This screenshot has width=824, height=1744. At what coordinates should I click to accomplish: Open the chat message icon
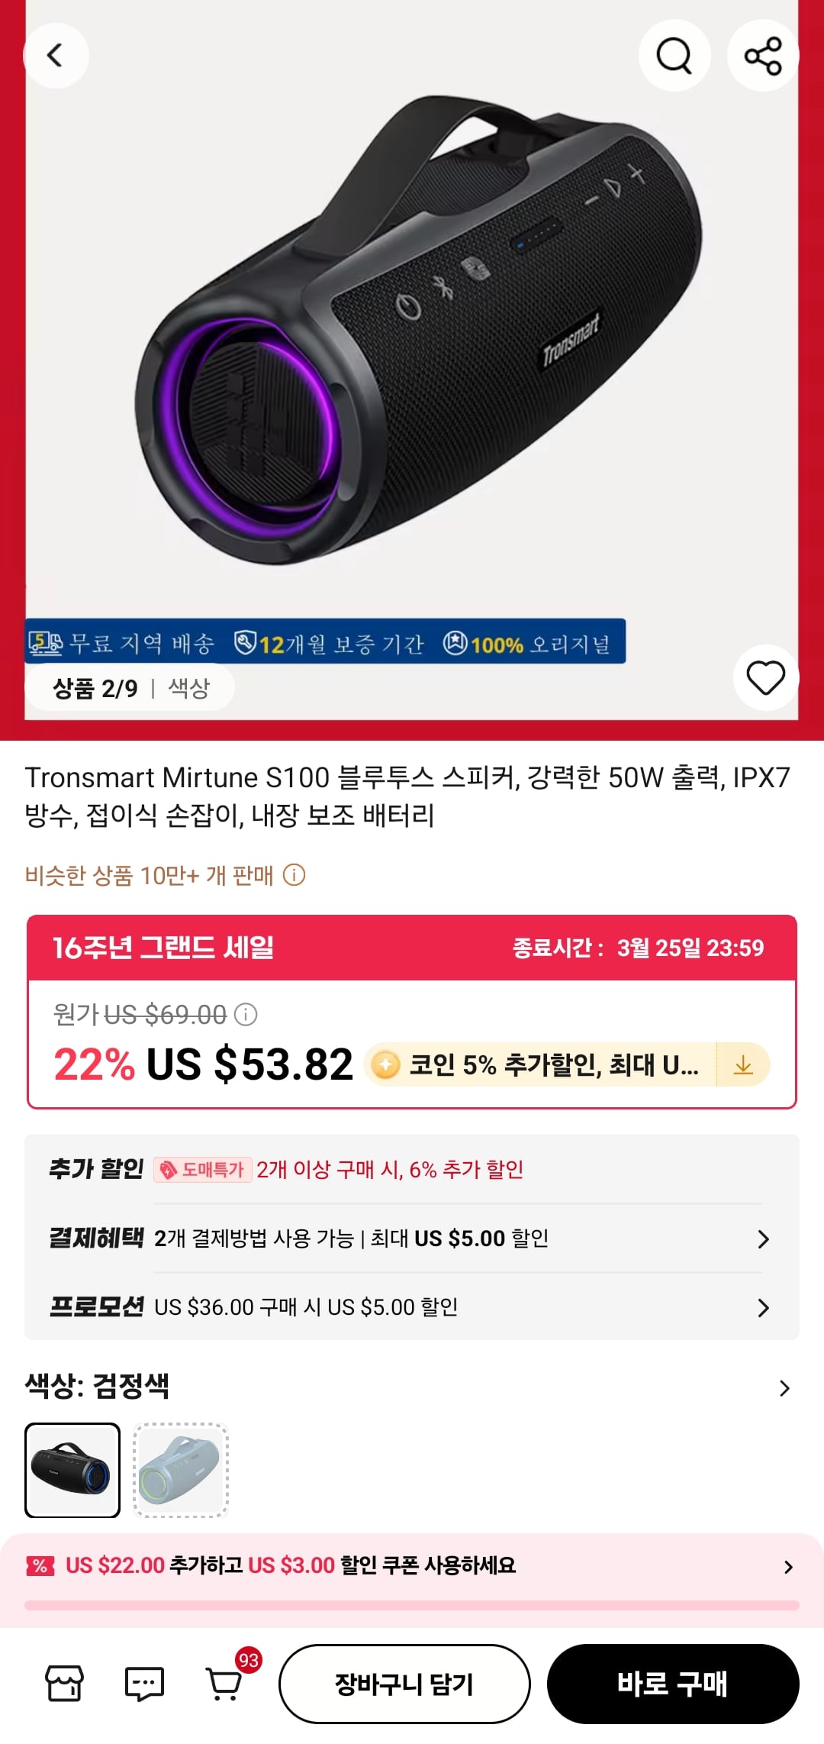(x=144, y=1683)
